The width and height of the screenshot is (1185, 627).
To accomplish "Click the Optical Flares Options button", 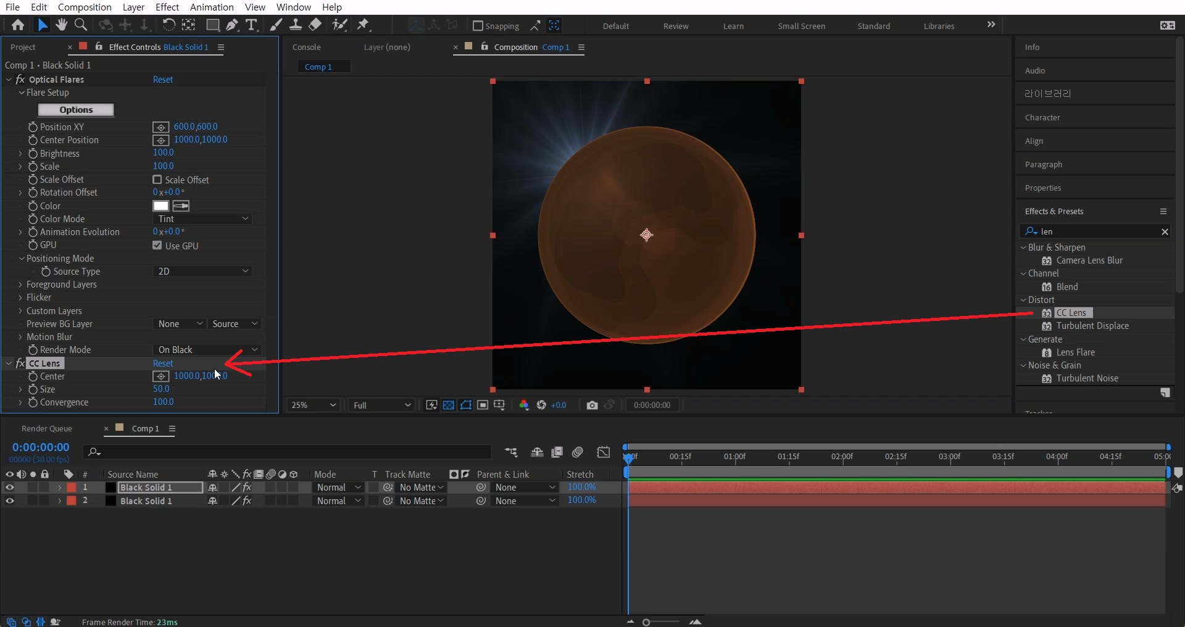I will [x=76, y=110].
